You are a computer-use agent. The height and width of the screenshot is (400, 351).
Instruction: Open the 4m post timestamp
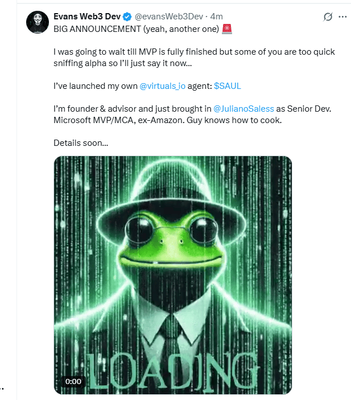216,17
